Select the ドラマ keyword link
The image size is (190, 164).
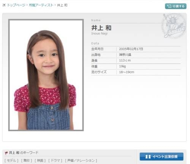pos(55,161)
